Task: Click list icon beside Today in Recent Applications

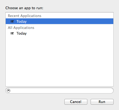Action: click(x=12, y=21)
